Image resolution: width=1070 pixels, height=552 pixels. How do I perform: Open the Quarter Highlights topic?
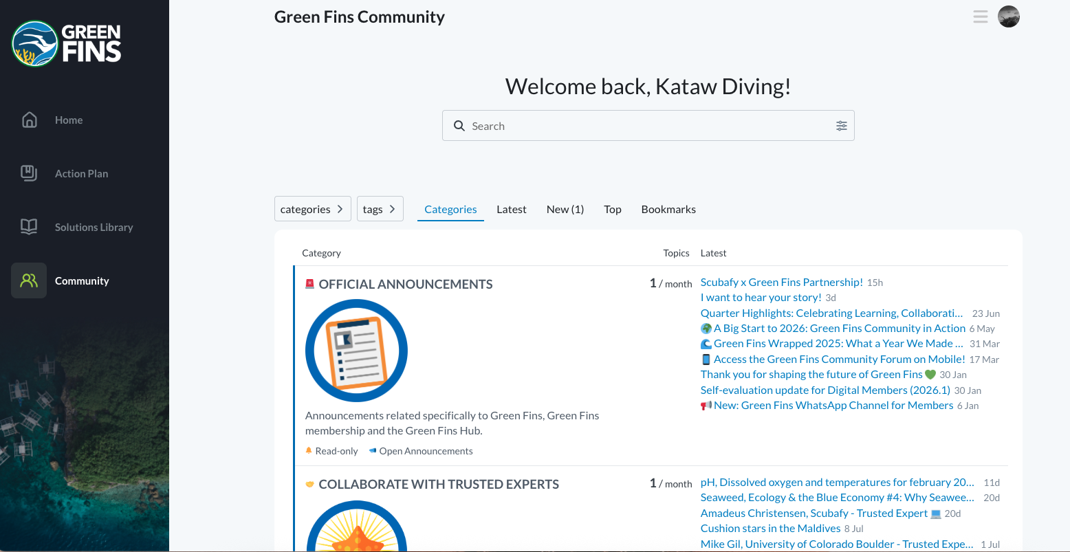(831, 313)
